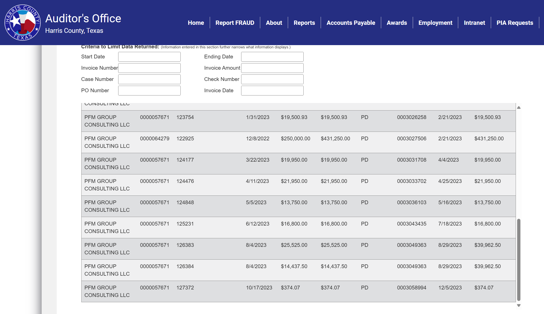Select invoice number 122925 cell
The height and width of the screenshot is (314, 544).
185,139
